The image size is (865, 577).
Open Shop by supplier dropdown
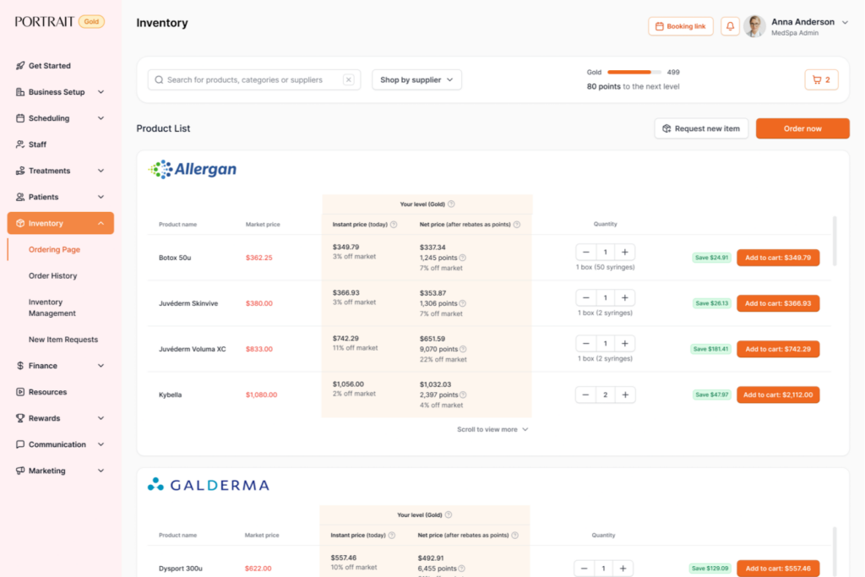[416, 80]
